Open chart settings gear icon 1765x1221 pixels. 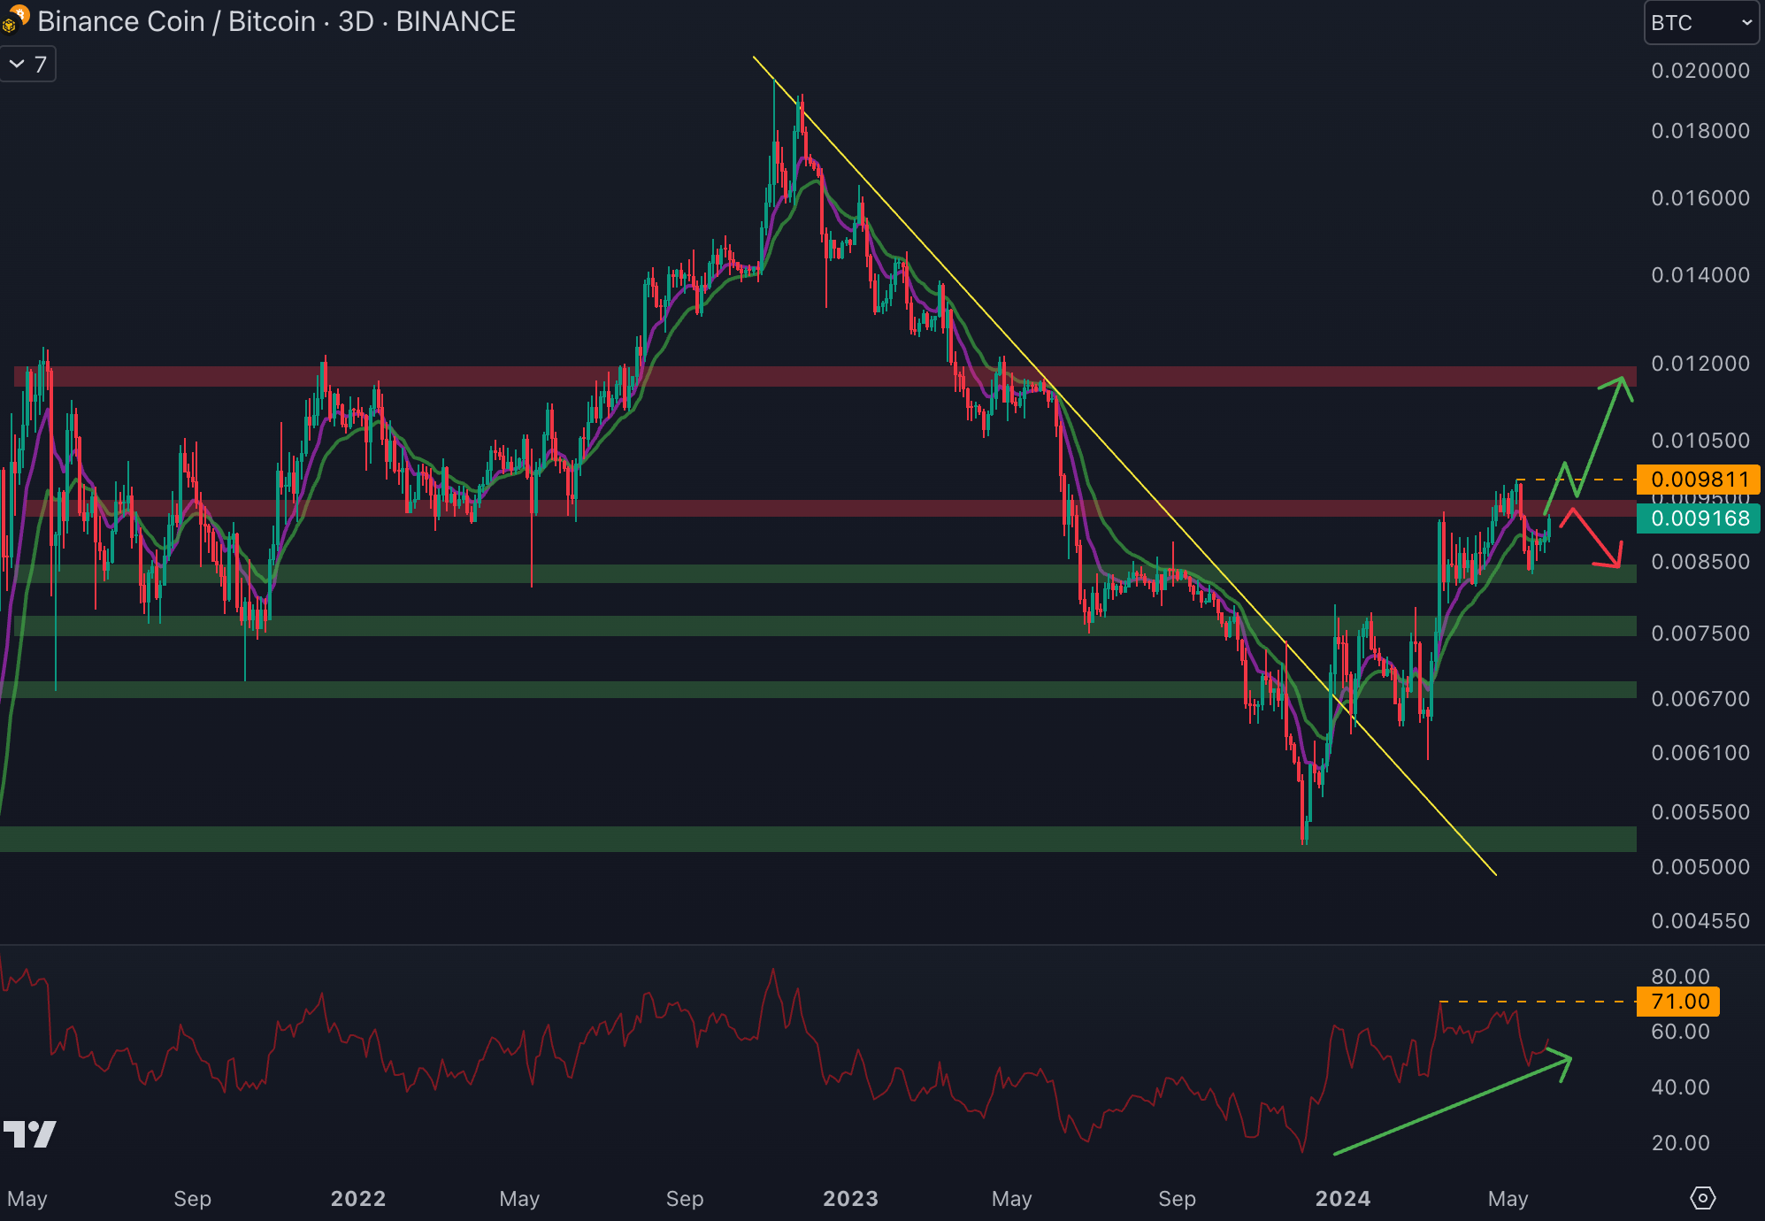click(x=1702, y=1198)
